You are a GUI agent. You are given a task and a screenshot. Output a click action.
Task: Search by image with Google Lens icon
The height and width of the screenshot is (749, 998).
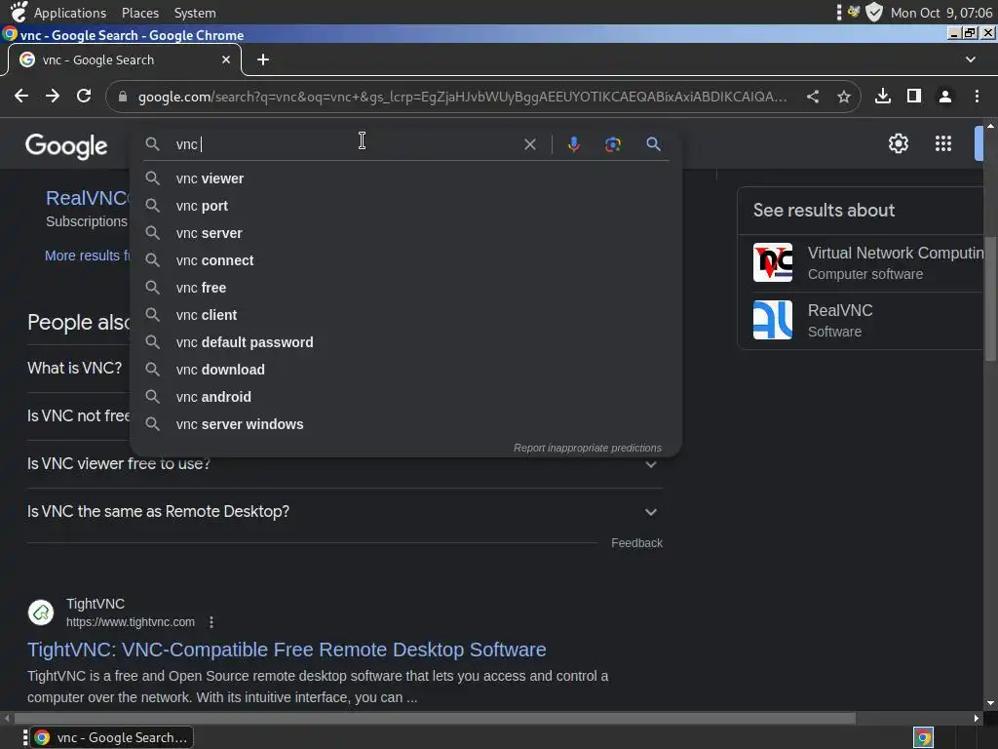[612, 144]
